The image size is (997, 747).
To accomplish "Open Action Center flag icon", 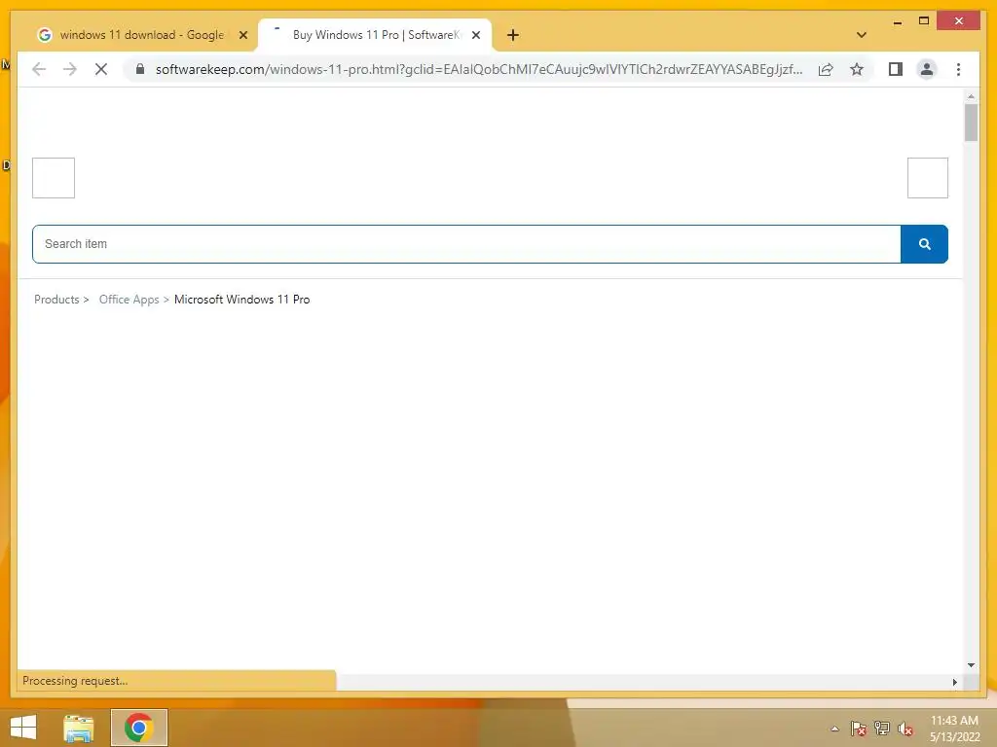I will (859, 729).
